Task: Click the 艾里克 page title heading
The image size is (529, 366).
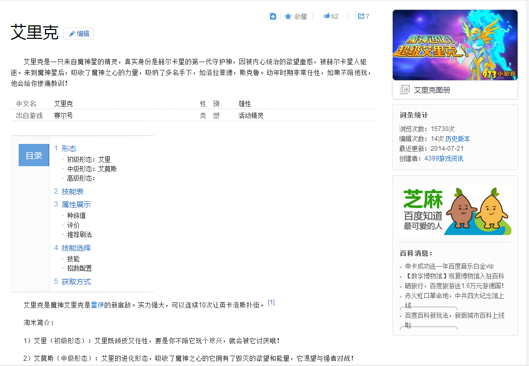Action: 34,33
